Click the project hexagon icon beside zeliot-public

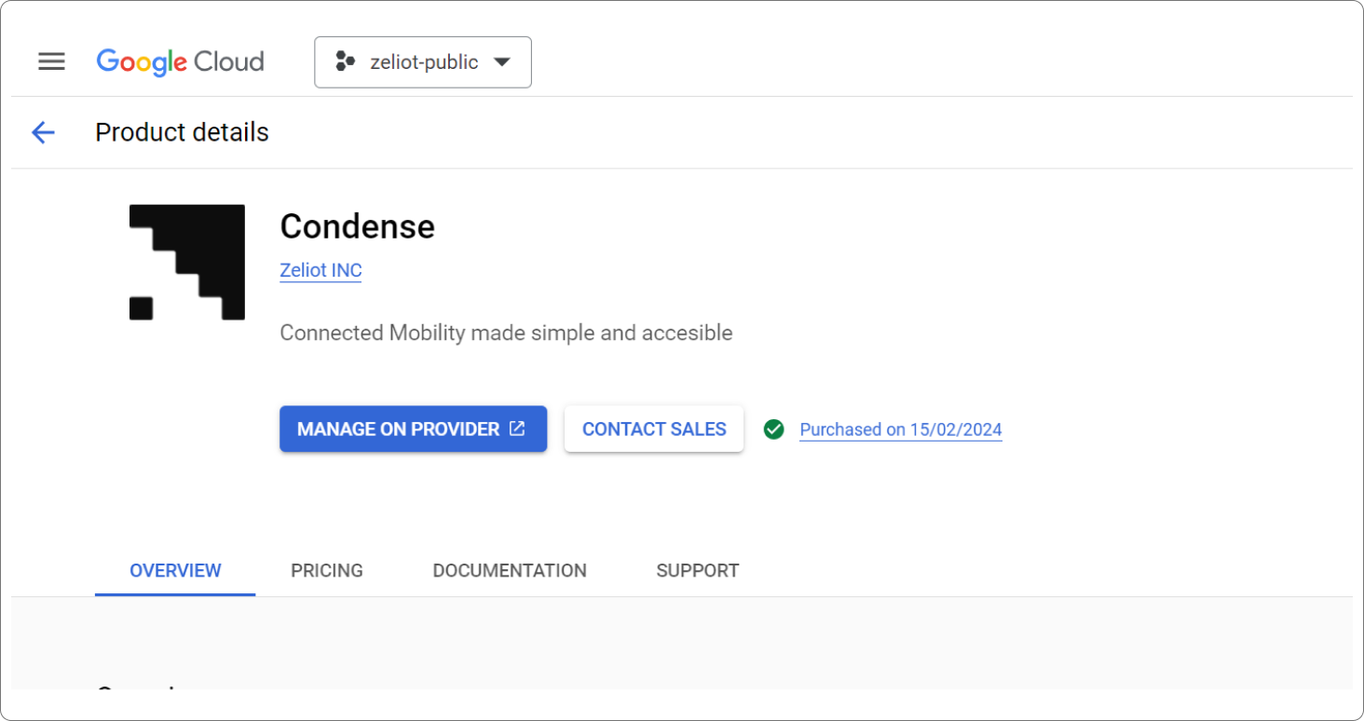[x=345, y=62]
